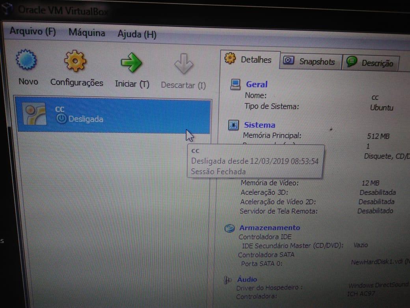The width and height of the screenshot is (410, 308).
Task: Click the speech bubble icon on Descrição tab
Action: (x=352, y=62)
